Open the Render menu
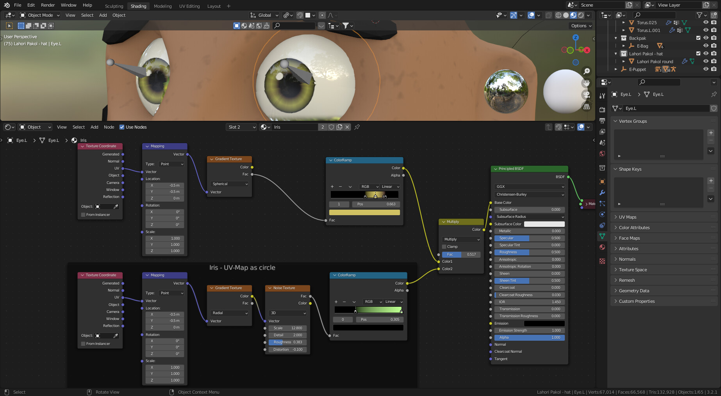 point(48,5)
